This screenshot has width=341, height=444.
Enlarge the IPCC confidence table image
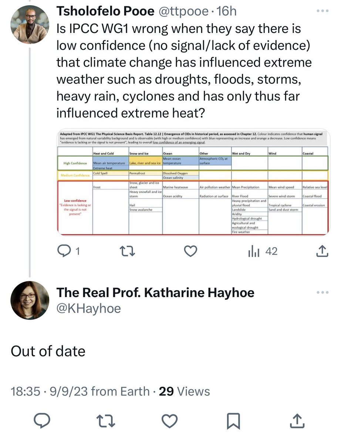[x=192, y=183]
